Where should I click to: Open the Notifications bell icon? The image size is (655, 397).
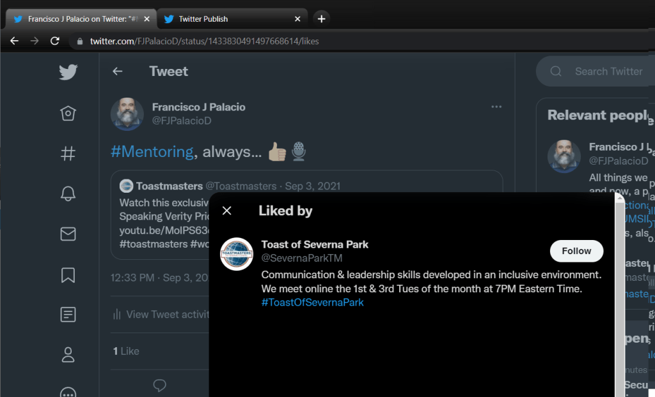[x=68, y=194]
